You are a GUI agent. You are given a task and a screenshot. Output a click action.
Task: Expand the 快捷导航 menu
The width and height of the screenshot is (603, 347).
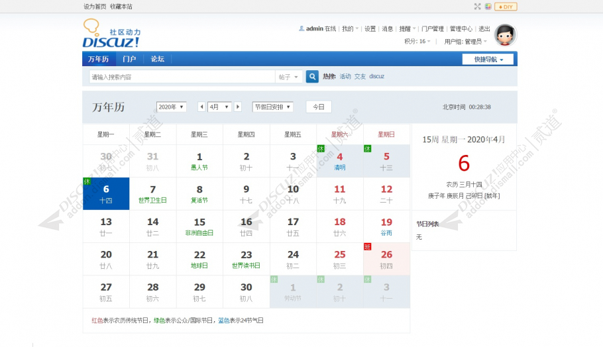[488, 59]
